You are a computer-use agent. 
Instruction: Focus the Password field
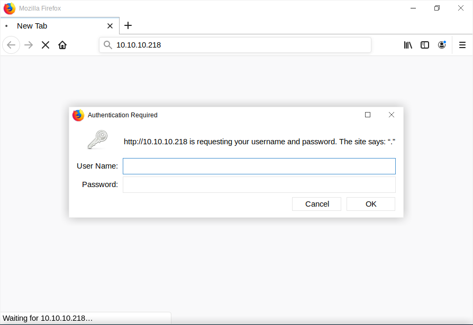[x=259, y=184]
